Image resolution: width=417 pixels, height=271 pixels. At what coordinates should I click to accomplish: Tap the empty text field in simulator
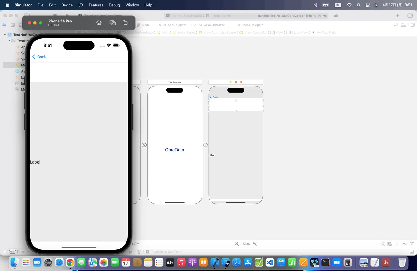point(79,72)
